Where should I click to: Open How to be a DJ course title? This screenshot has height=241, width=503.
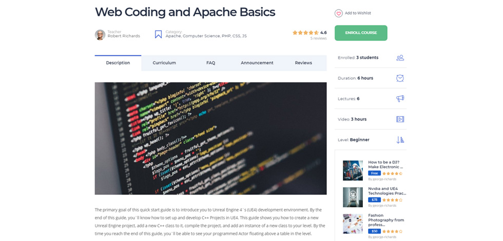pyautogui.click(x=385, y=165)
